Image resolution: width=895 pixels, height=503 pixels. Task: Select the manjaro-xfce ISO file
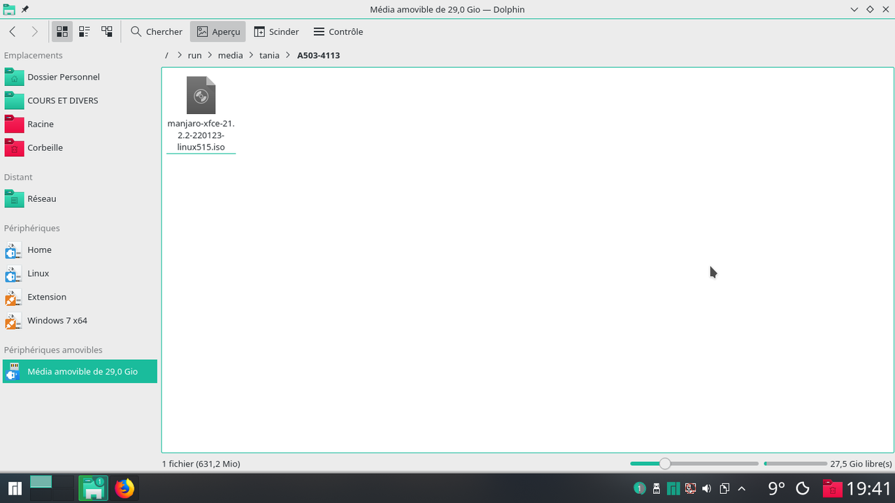(x=201, y=96)
